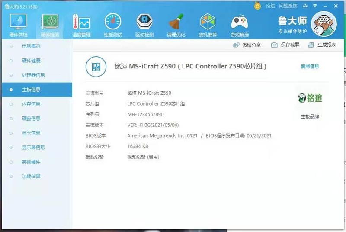Open the 硬件体检 hardware checkup icon
Viewport: 346px width, 232px height.
click(18, 25)
